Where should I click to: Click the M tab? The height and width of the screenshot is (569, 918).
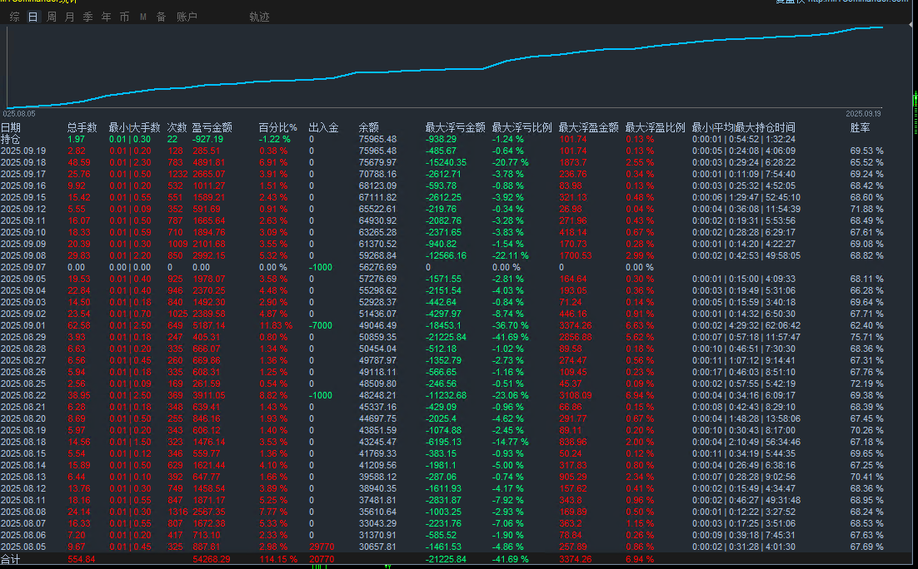pos(143,17)
